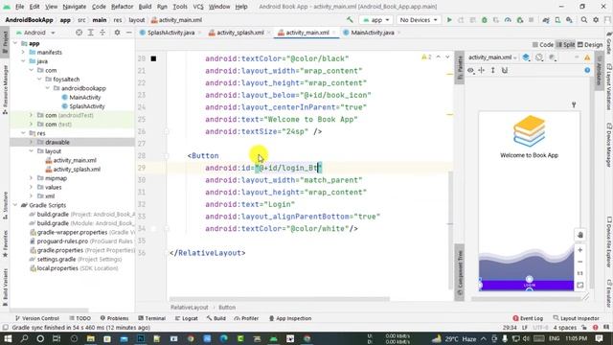Click Sync Project with Gradle Files icon

[x=546, y=19]
